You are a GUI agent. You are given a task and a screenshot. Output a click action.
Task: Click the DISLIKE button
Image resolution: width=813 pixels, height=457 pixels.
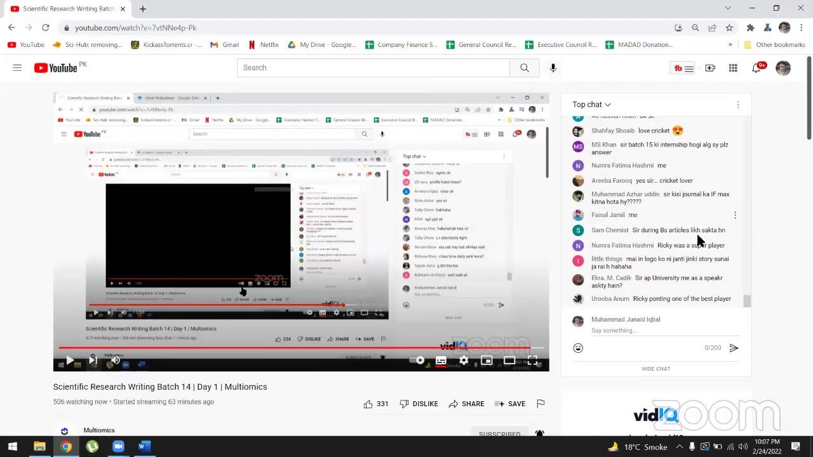click(x=419, y=404)
